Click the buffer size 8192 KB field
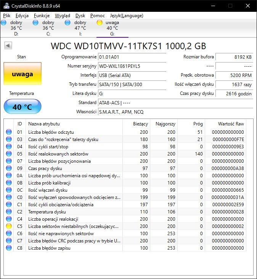Screen dimensions: 257x279 tap(234, 57)
